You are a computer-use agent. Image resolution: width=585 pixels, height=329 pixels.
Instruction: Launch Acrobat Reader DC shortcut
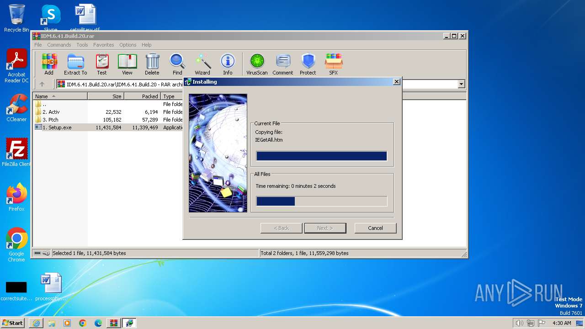click(x=16, y=66)
